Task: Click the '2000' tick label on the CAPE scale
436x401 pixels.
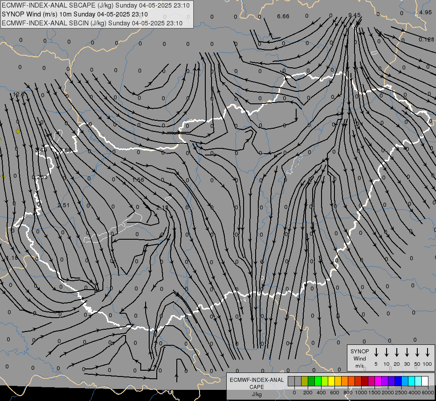Action: [x=388, y=393]
